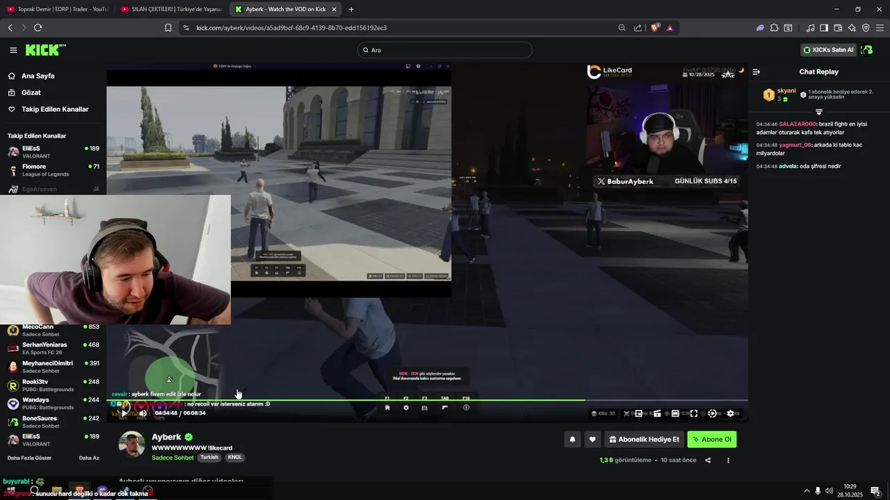Screen dimensions: 890x500
Task: Open Ayberk channel avatar
Action: click(x=132, y=444)
